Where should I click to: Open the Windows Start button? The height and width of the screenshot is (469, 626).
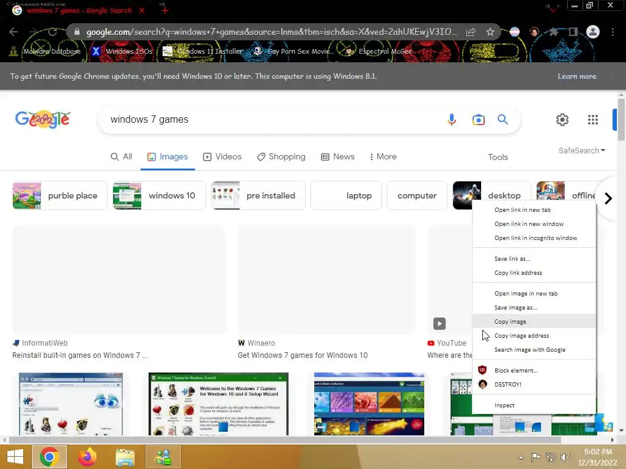[x=15, y=457]
